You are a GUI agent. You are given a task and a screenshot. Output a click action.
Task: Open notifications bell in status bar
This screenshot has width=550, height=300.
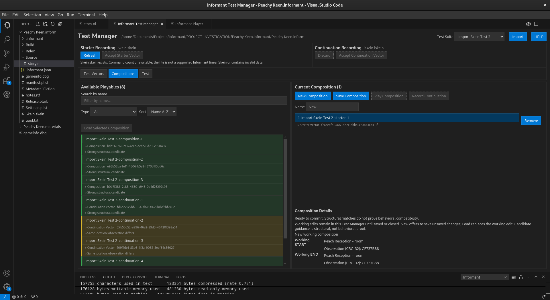coord(544,297)
